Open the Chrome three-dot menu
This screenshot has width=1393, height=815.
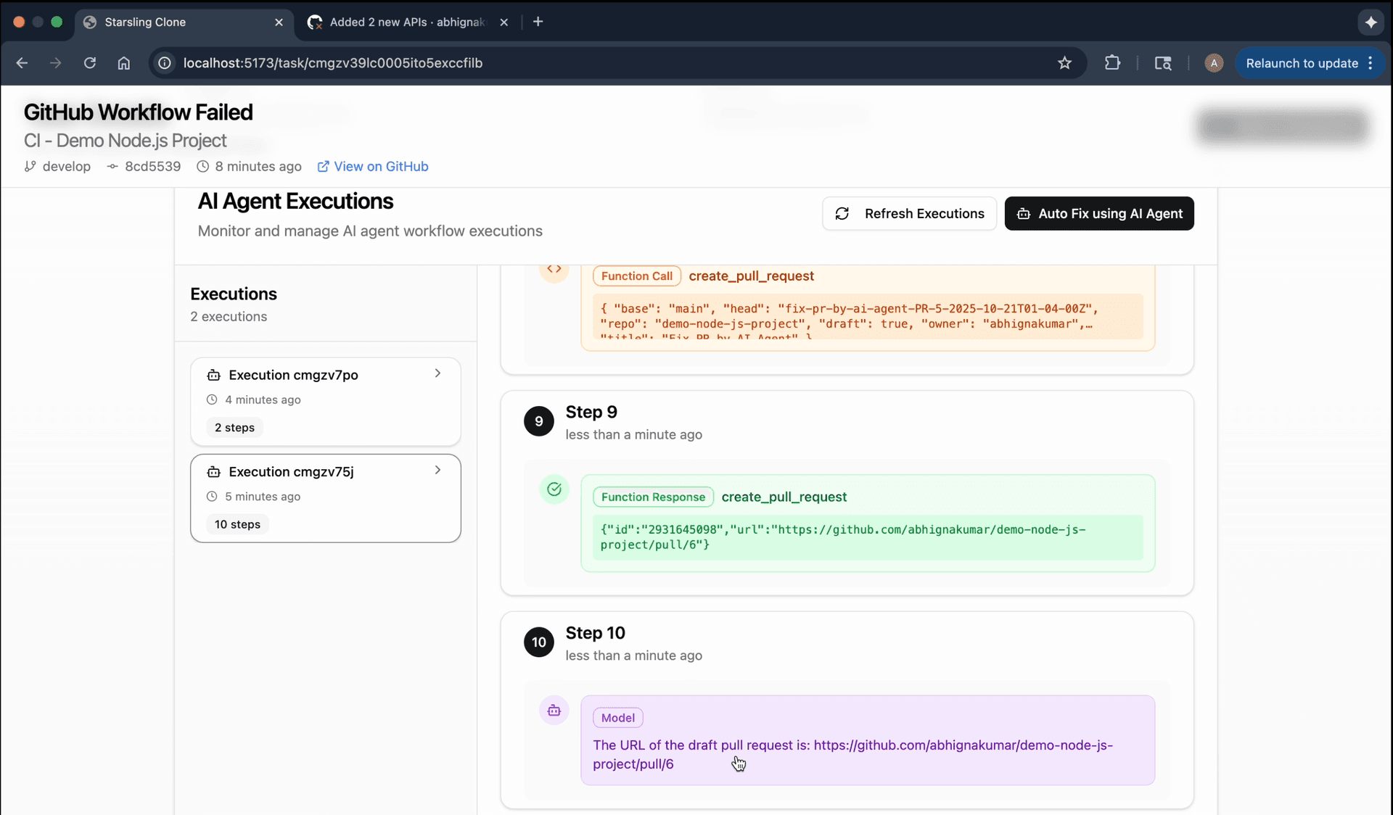[1371, 63]
